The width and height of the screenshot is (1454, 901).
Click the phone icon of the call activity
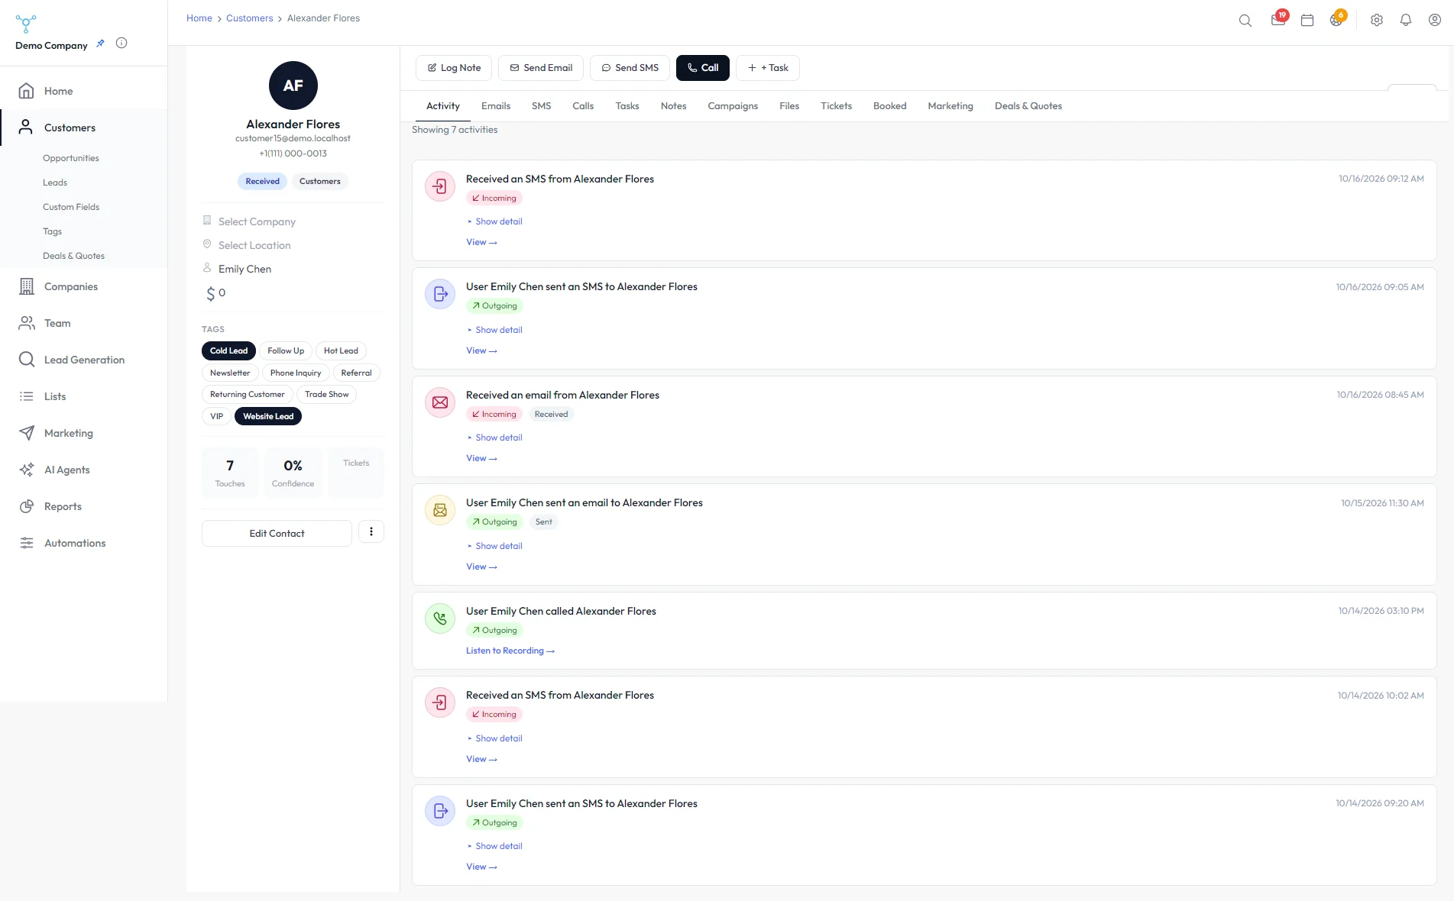pos(440,618)
